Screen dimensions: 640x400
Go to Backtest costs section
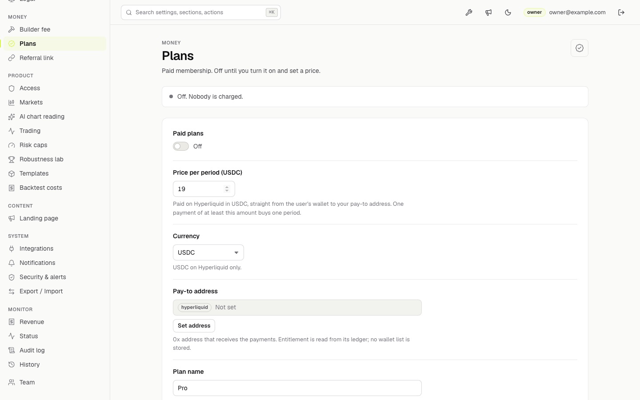(55, 188)
